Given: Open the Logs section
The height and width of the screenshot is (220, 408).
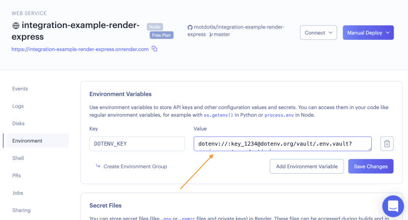Looking at the screenshot, I should pyautogui.click(x=18, y=106).
